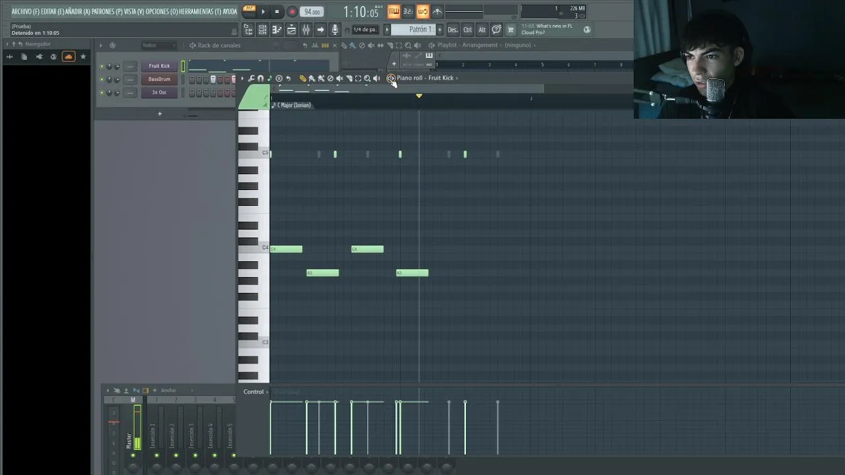The height and width of the screenshot is (475, 845).
Task: Toggle the Inserción 3 mixer track LED
Action: click(195, 455)
